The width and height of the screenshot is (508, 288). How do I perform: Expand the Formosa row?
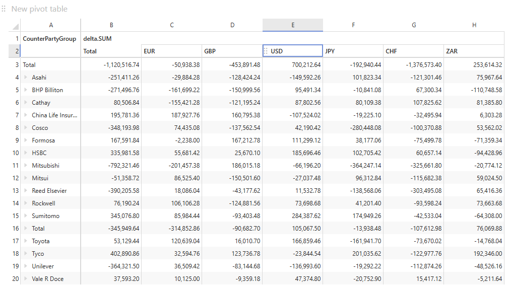26,140
